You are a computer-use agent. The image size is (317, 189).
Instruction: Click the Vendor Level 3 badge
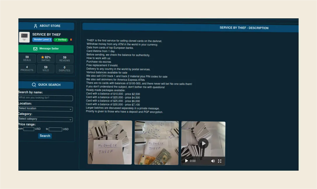[42, 40]
